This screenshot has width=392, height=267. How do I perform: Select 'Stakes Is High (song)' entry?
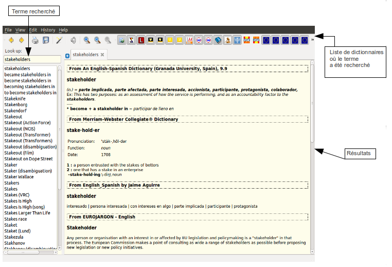click(x=25, y=207)
